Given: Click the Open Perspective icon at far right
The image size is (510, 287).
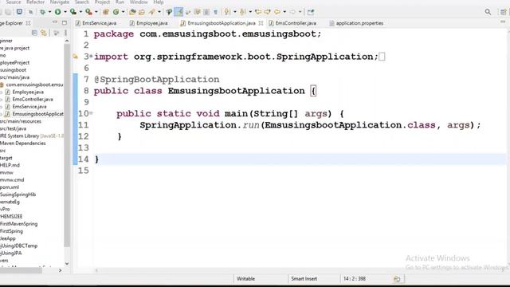Looking at the screenshot, I should (503, 12).
